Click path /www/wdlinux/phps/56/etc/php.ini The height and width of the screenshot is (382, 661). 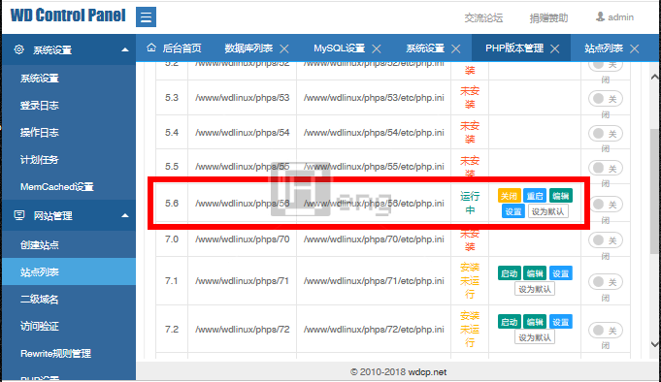(x=374, y=204)
